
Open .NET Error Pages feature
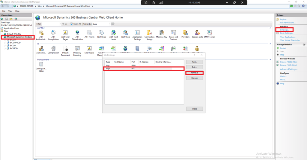(65, 35)
